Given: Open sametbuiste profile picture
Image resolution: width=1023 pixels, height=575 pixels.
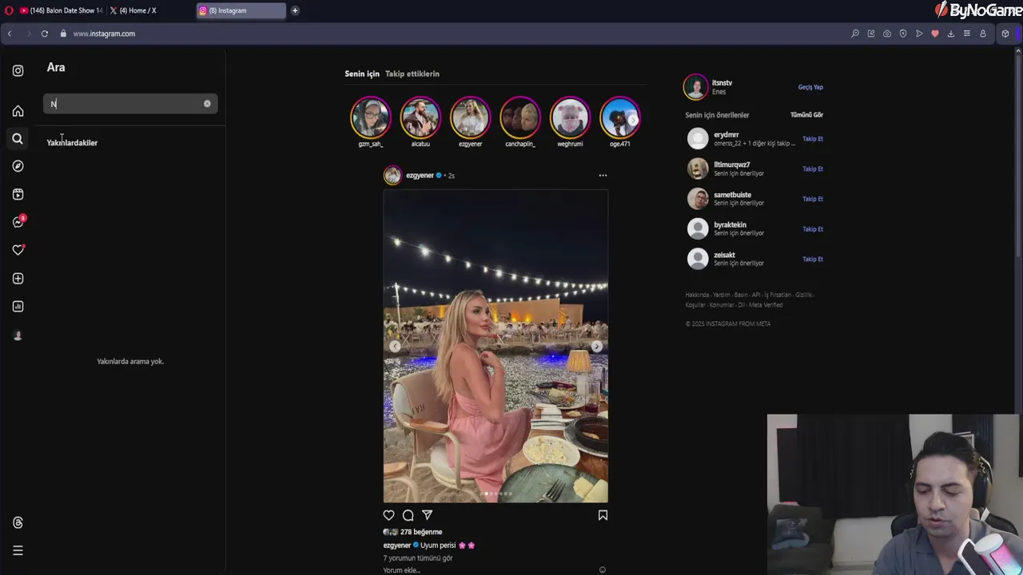Looking at the screenshot, I should (x=698, y=198).
